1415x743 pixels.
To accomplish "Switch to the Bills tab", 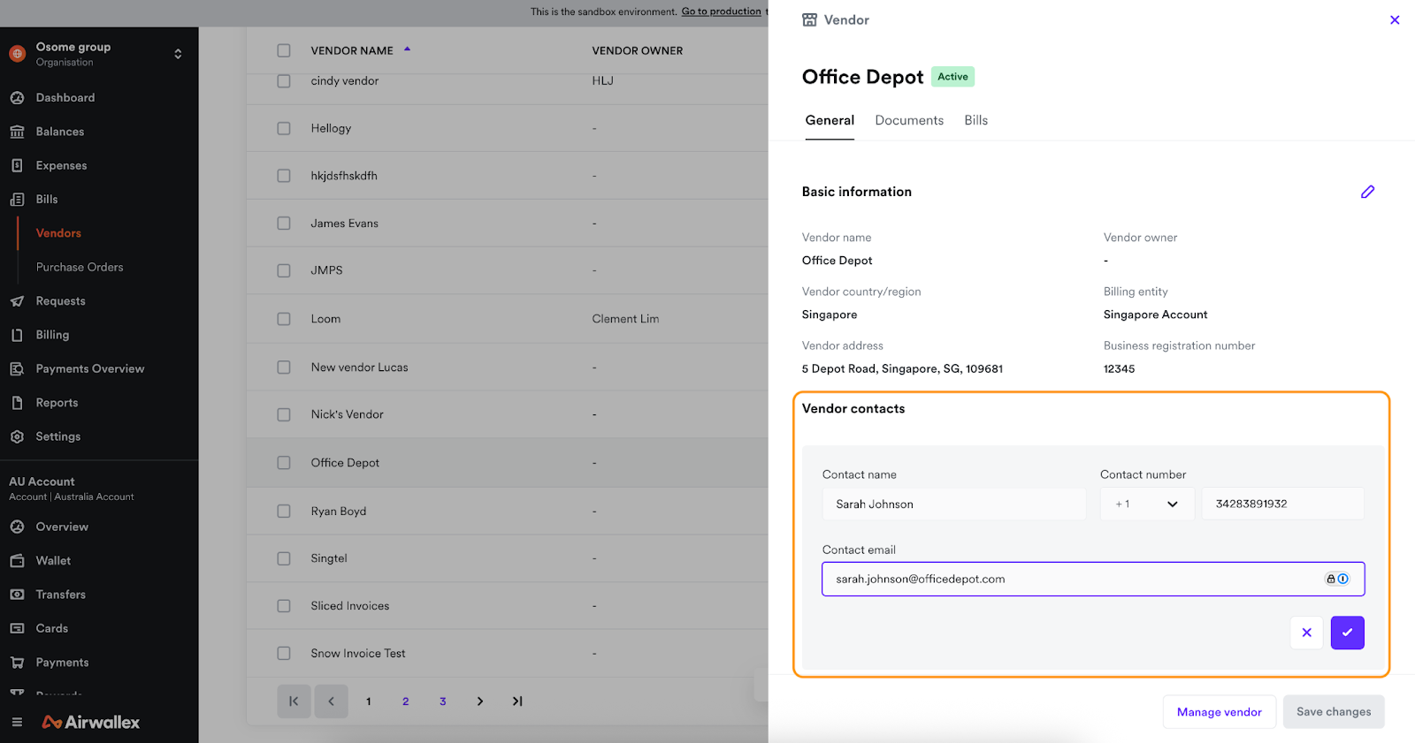I will tap(976, 120).
